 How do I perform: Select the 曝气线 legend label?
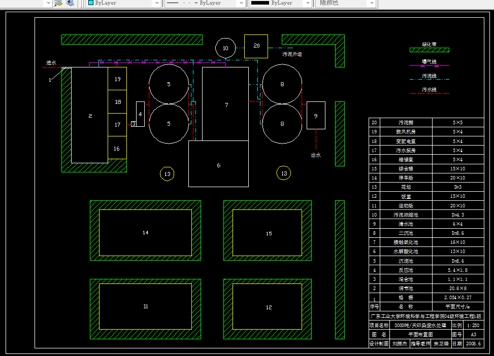click(429, 61)
